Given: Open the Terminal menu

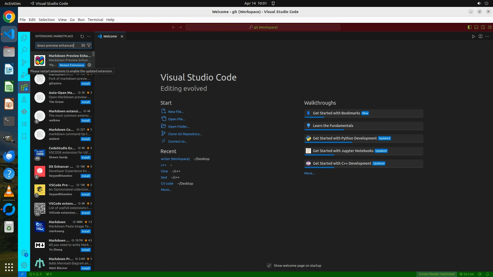Looking at the screenshot, I should click(x=95, y=20).
